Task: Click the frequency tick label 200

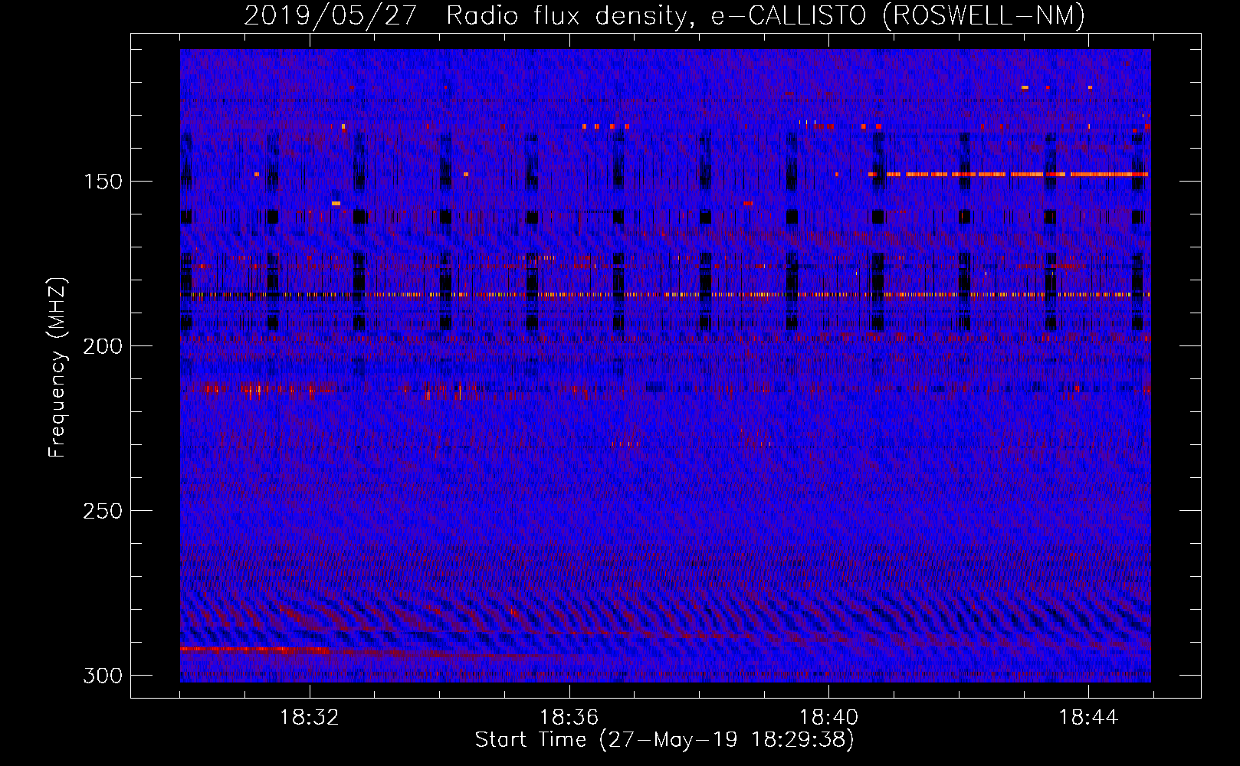Action: [x=103, y=346]
